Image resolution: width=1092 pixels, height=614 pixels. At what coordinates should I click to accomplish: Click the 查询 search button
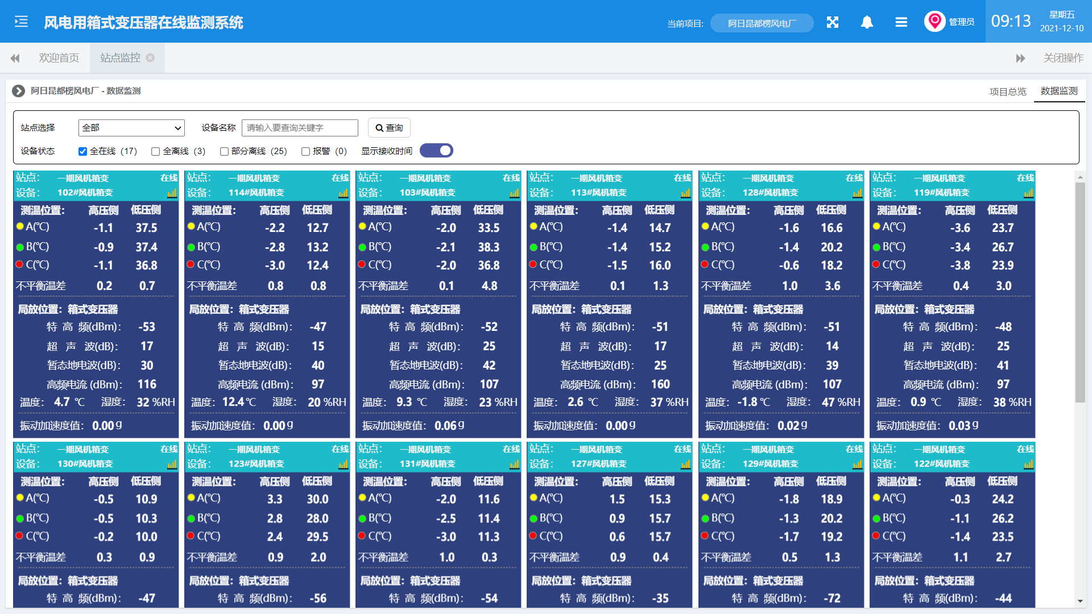point(388,128)
